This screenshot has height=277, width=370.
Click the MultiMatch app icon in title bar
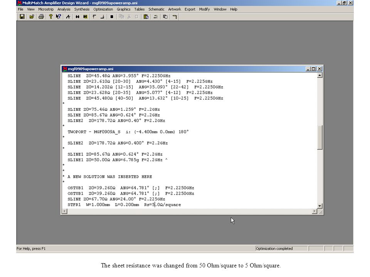coord(19,3)
